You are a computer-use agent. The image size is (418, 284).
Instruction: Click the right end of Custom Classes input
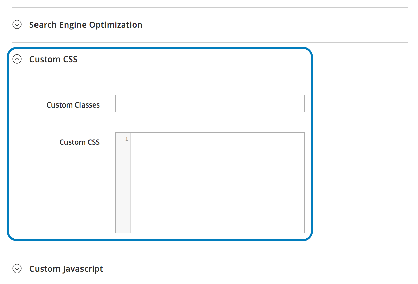tap(299, 103)
